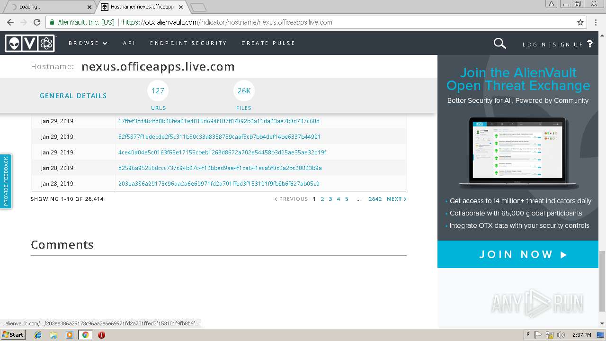This screenshot has height=341, width=606.
Task: Open ENDPOINT SECURITY menu item
Action: click(x=188, y=43)
